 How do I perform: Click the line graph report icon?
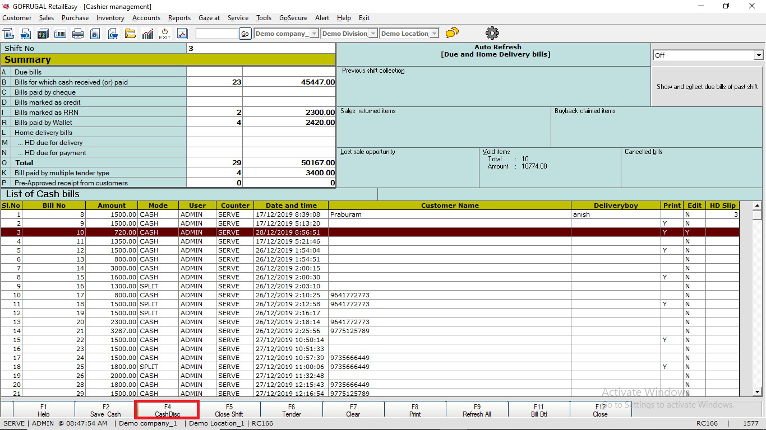click(182, 34)
